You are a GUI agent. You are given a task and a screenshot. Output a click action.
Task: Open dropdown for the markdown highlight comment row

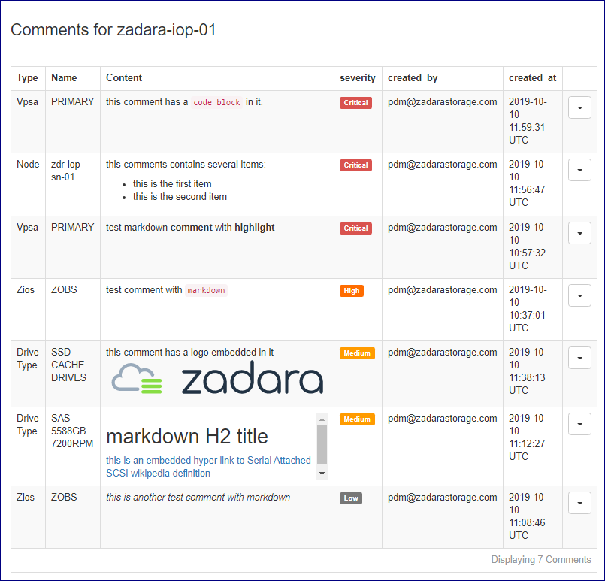579,233
